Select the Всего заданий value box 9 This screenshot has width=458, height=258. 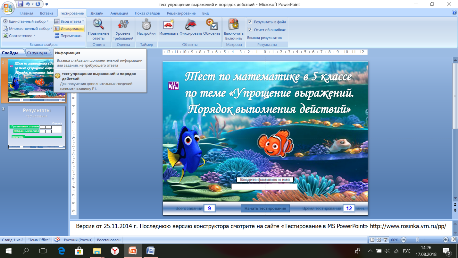click(209, 208)
